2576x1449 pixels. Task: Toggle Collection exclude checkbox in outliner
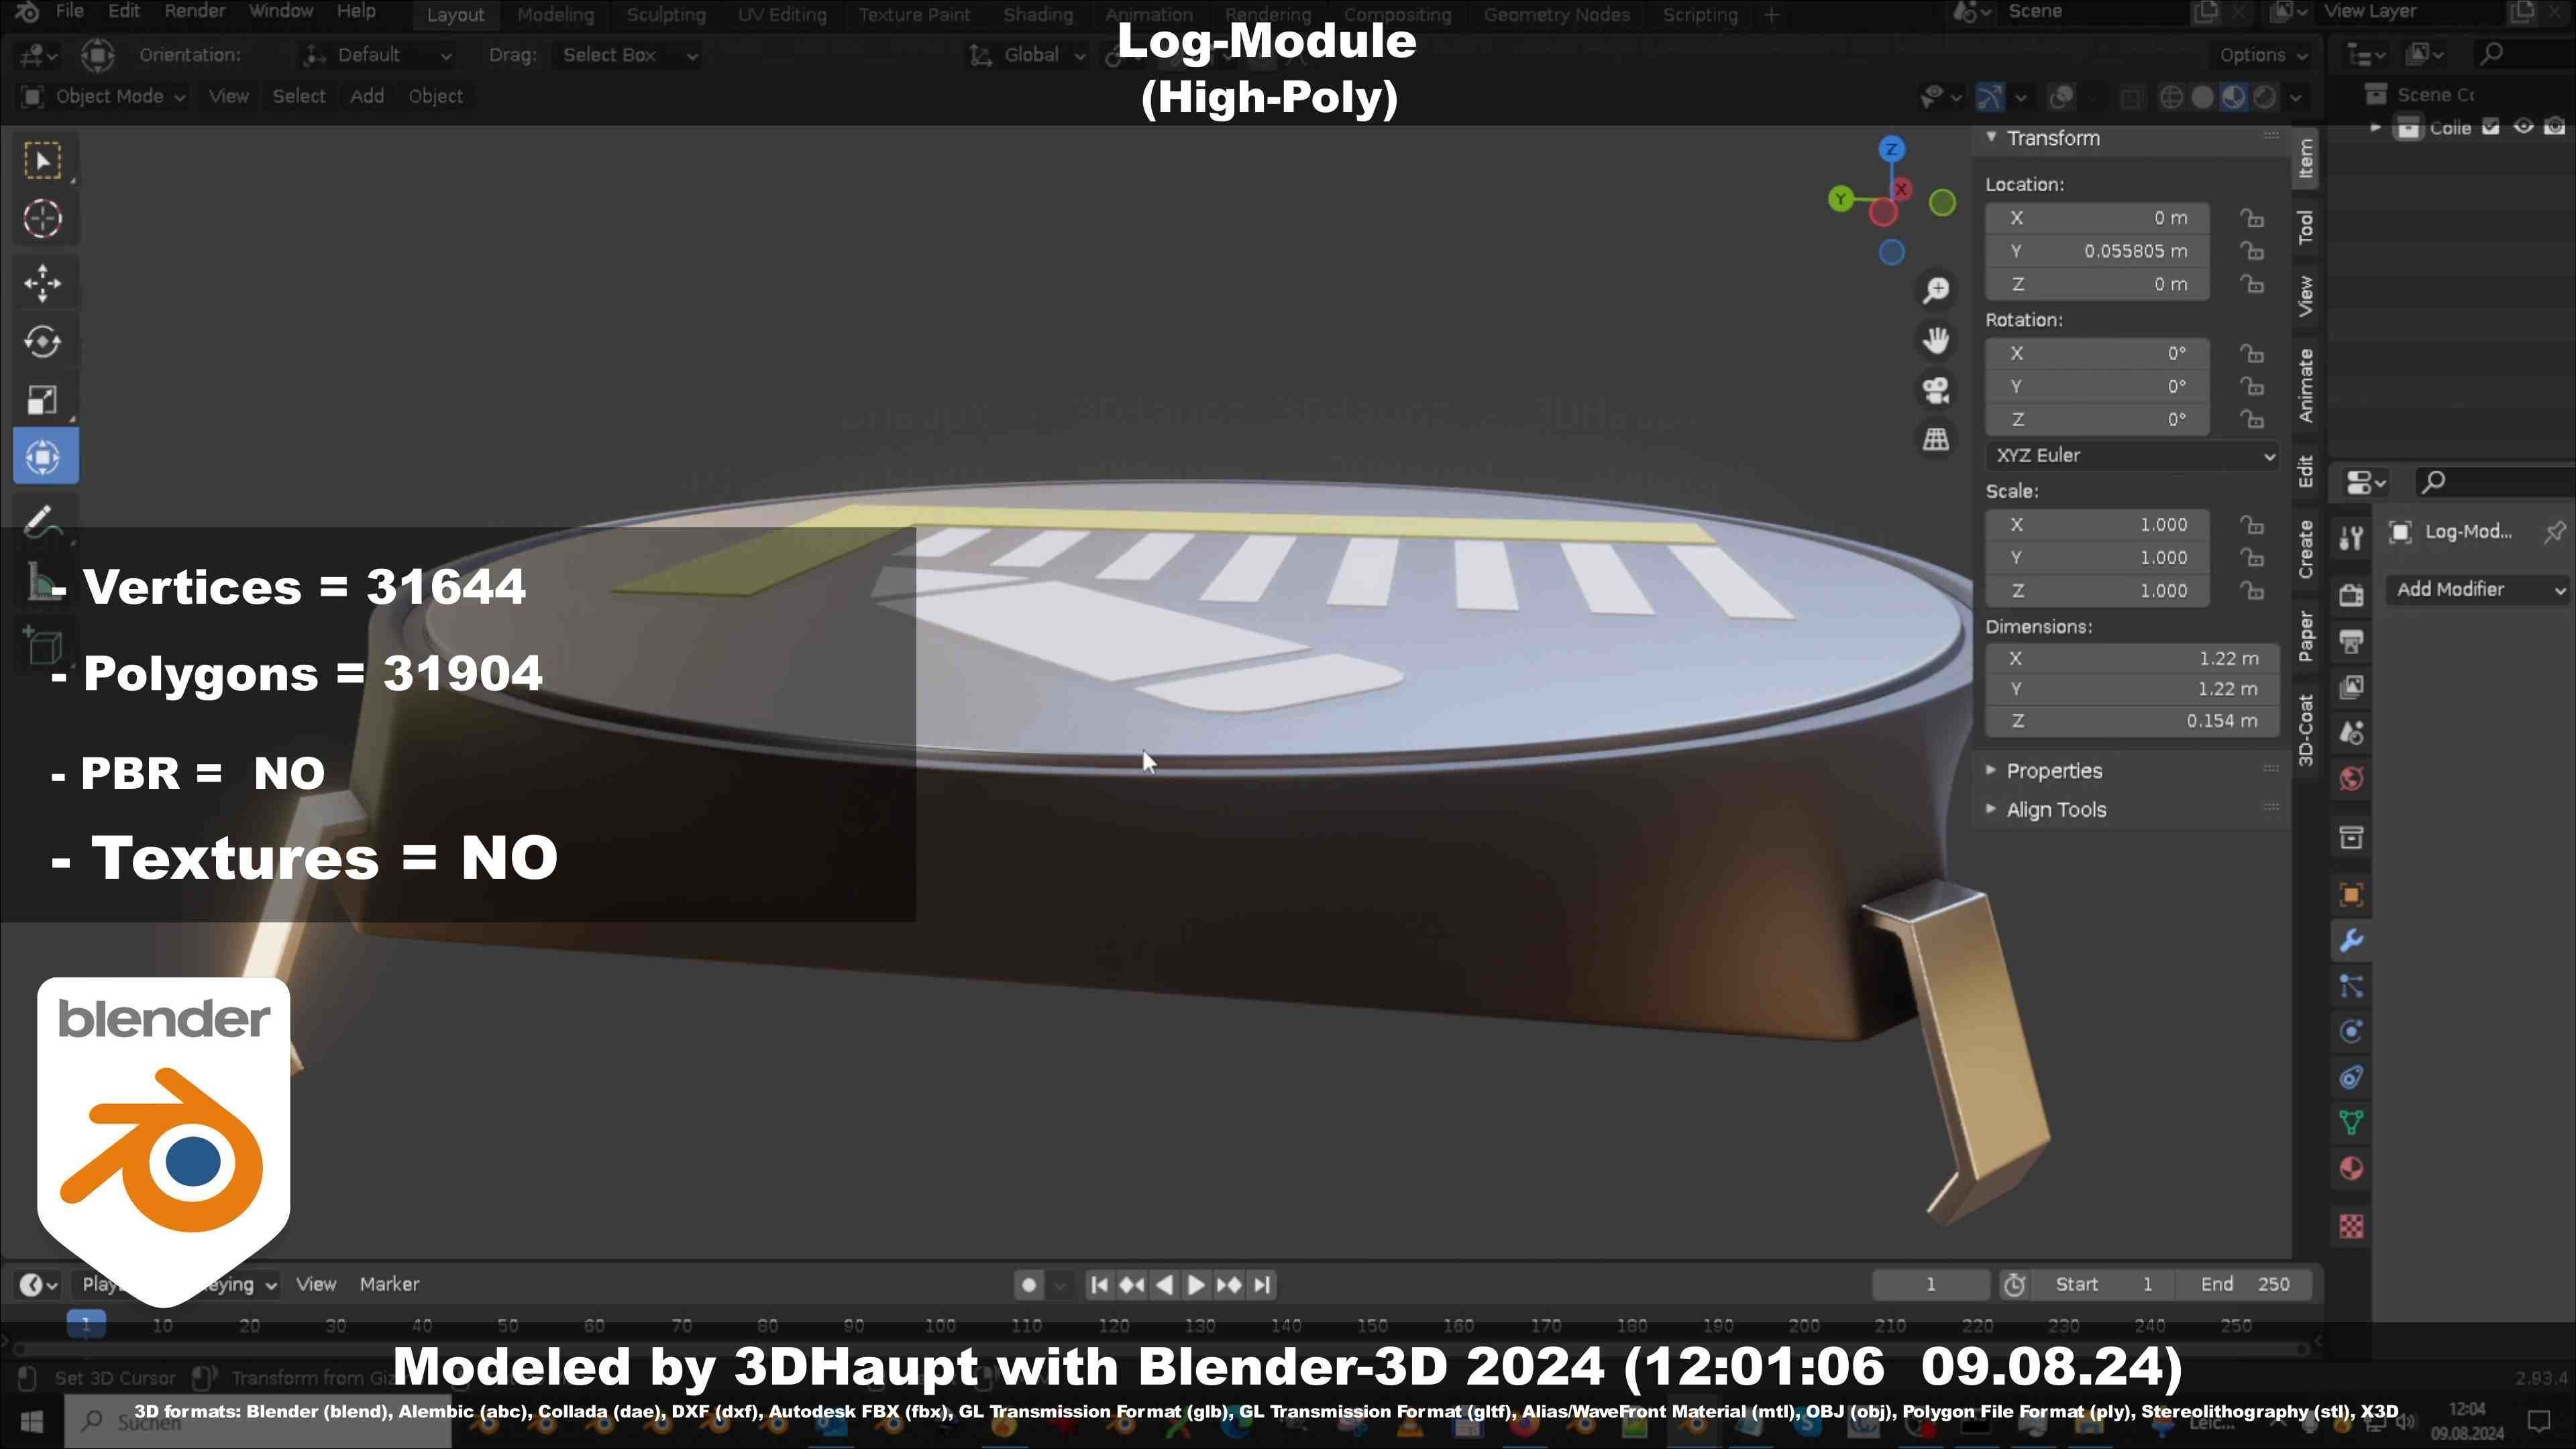coord(2491,127)
